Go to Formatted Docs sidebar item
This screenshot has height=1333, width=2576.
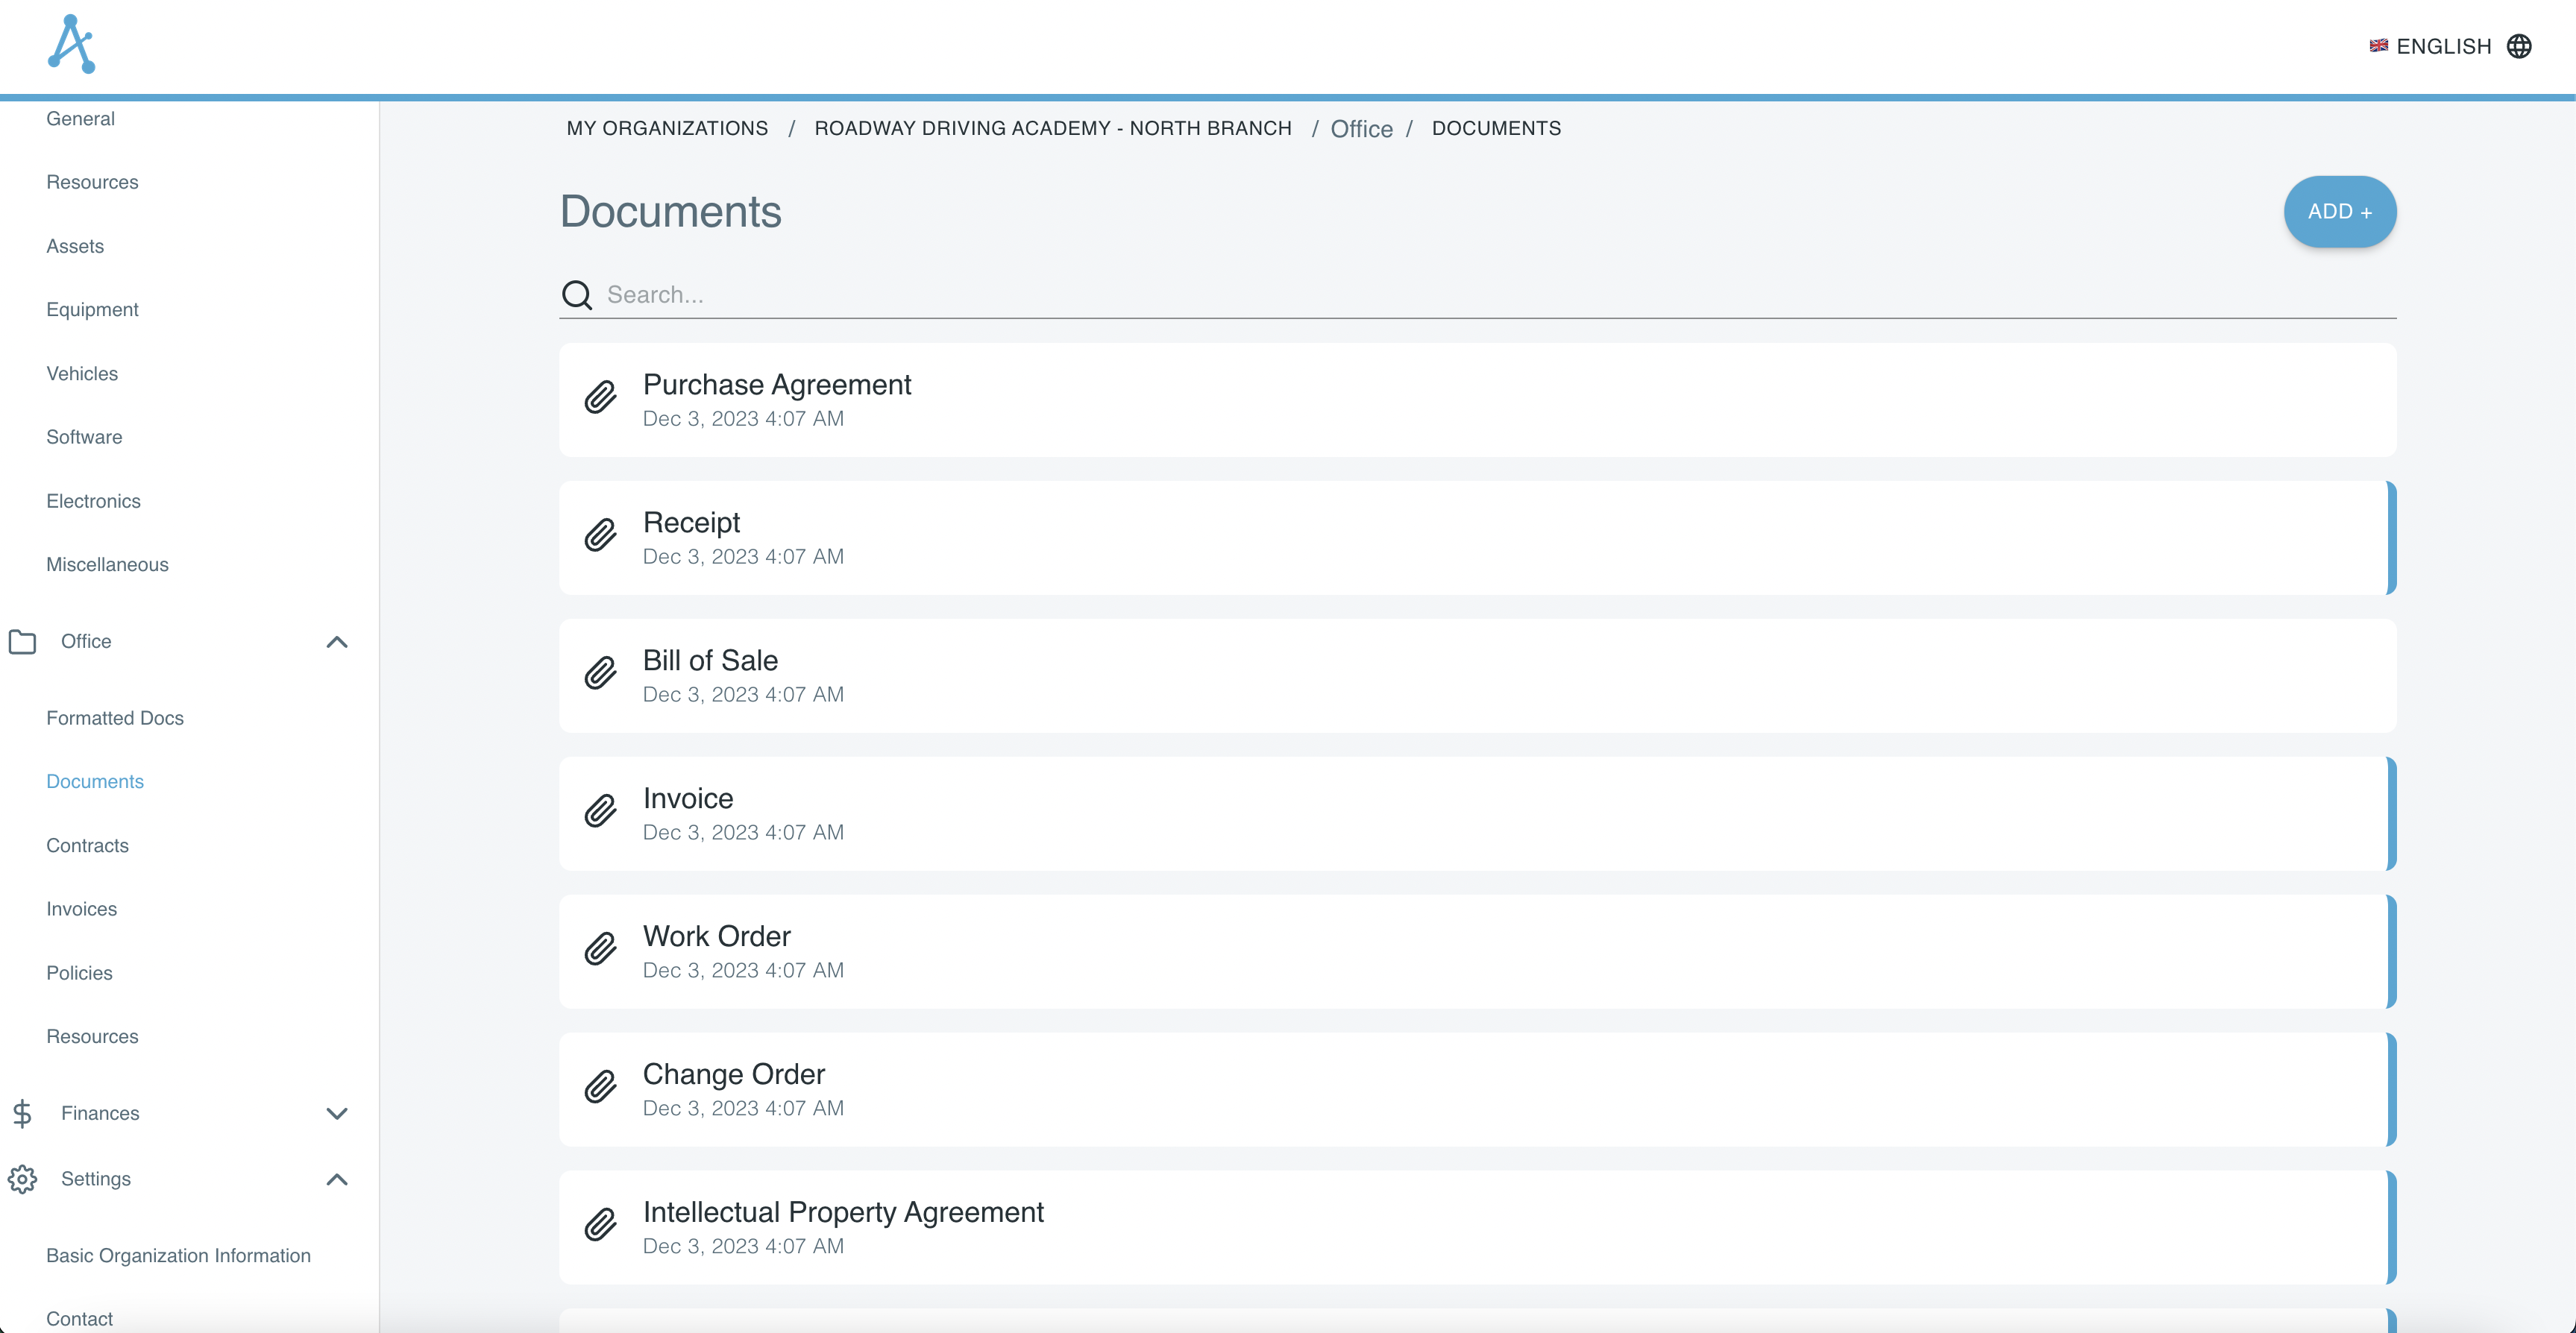pos(115,718)
